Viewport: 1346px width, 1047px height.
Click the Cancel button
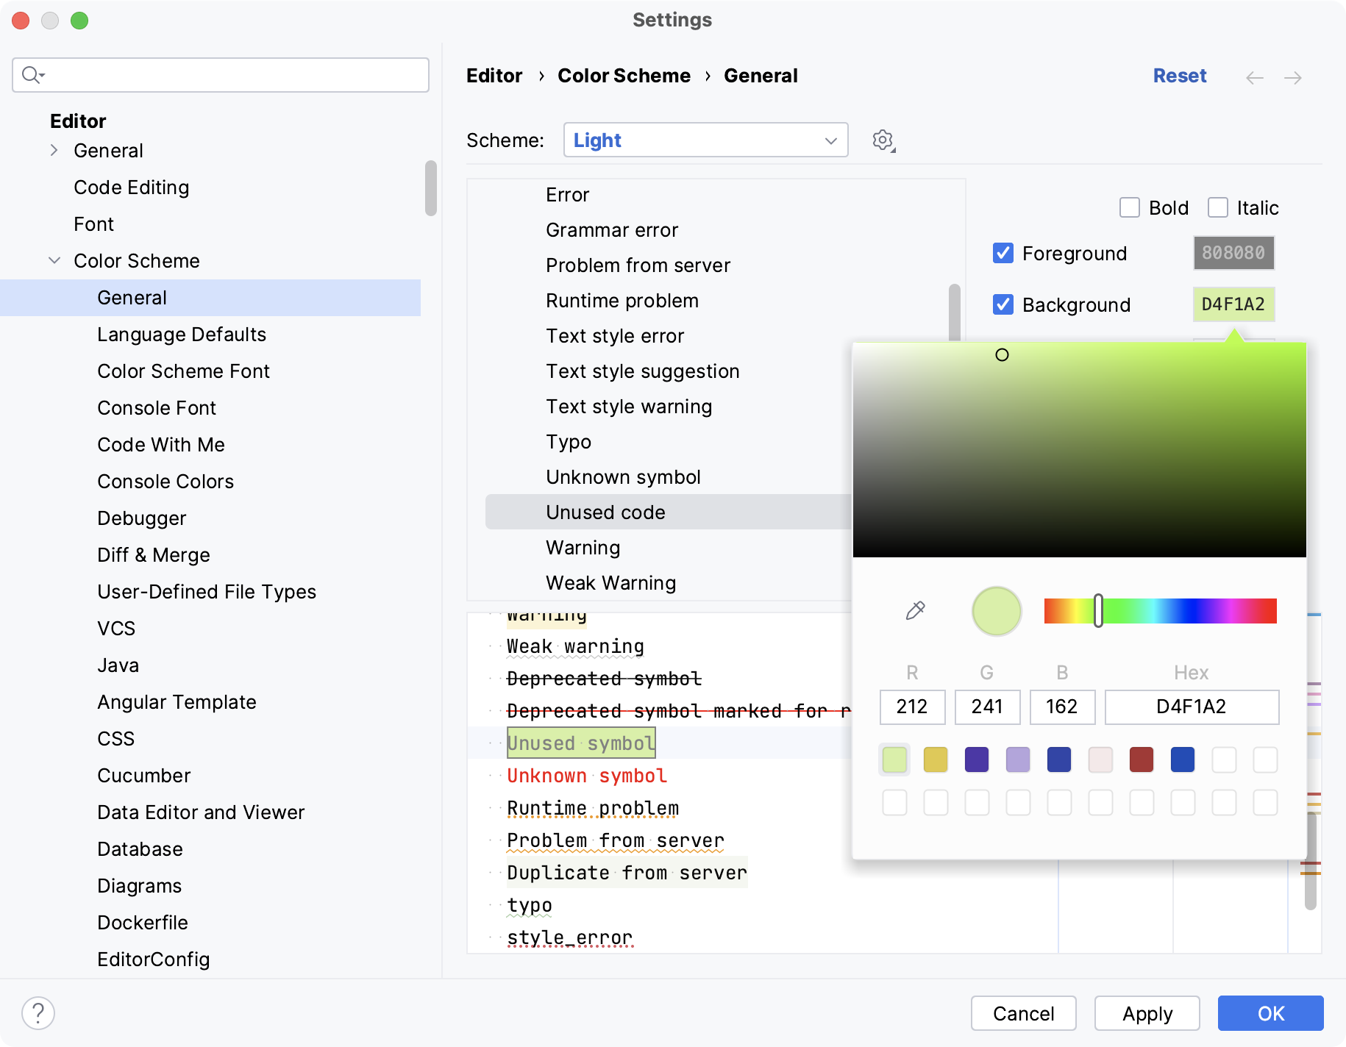click(x=1024, y=1013)
